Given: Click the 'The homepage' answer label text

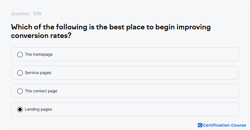Looking at the screenshot, I should pos(39,54).
